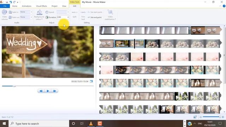Show hidden system tray icons
The image size is (226, 127).
(195, 123)
